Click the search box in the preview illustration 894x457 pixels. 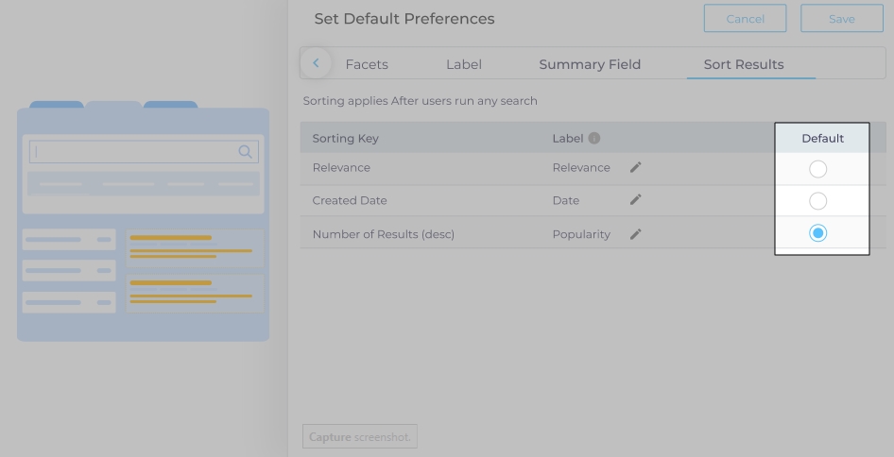pyautogui.click(x=132, y=152)
